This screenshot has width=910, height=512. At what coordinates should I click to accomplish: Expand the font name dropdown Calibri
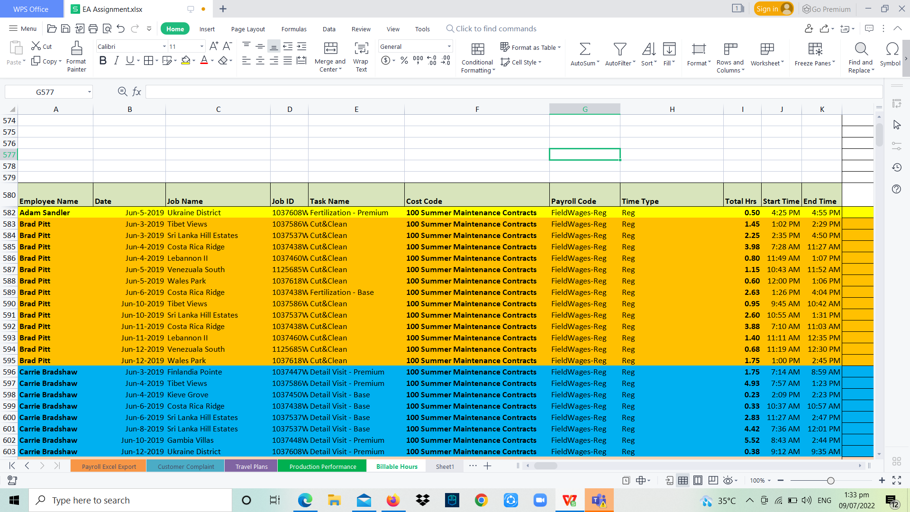click(x=164, y=46)
